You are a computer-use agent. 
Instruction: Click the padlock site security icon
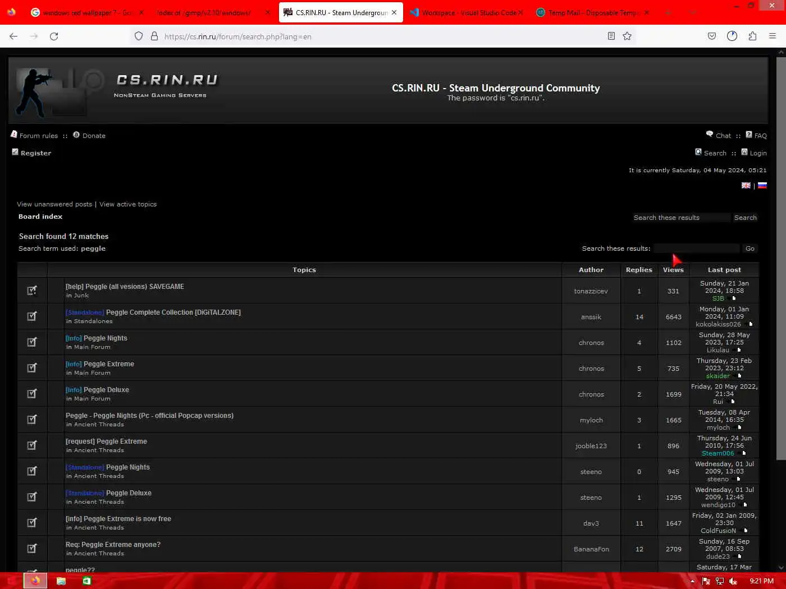[x=154, y=36]
